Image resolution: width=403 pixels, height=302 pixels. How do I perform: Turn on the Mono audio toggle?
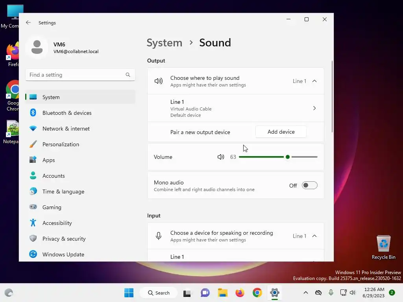click(x=309, y=186)
